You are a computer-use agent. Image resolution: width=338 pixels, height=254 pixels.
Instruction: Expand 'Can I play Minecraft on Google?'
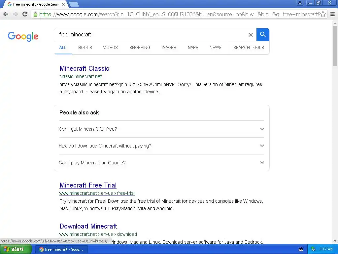161,163
